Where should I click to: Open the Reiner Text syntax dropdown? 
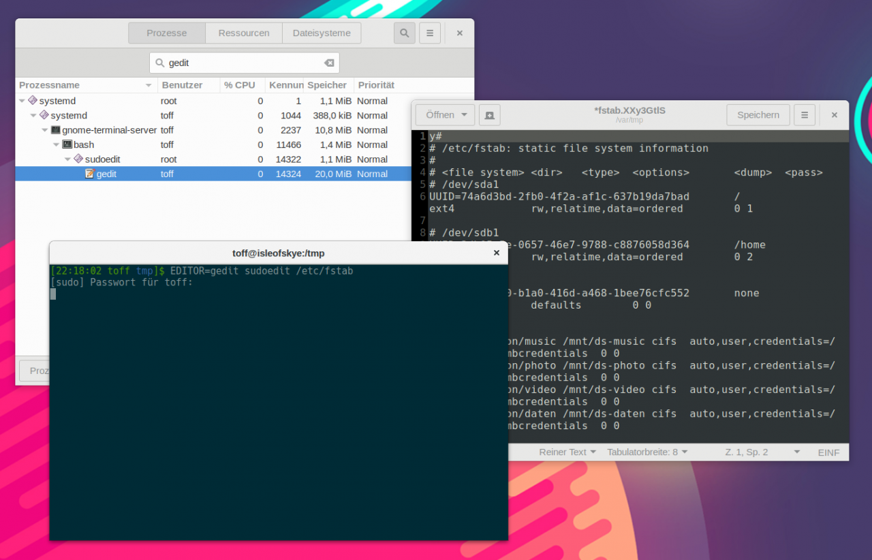[567, 452]
